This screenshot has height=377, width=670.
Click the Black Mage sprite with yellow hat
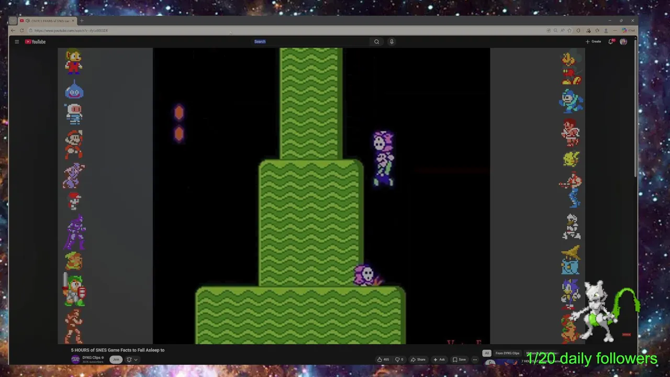[x=571, y=260]
